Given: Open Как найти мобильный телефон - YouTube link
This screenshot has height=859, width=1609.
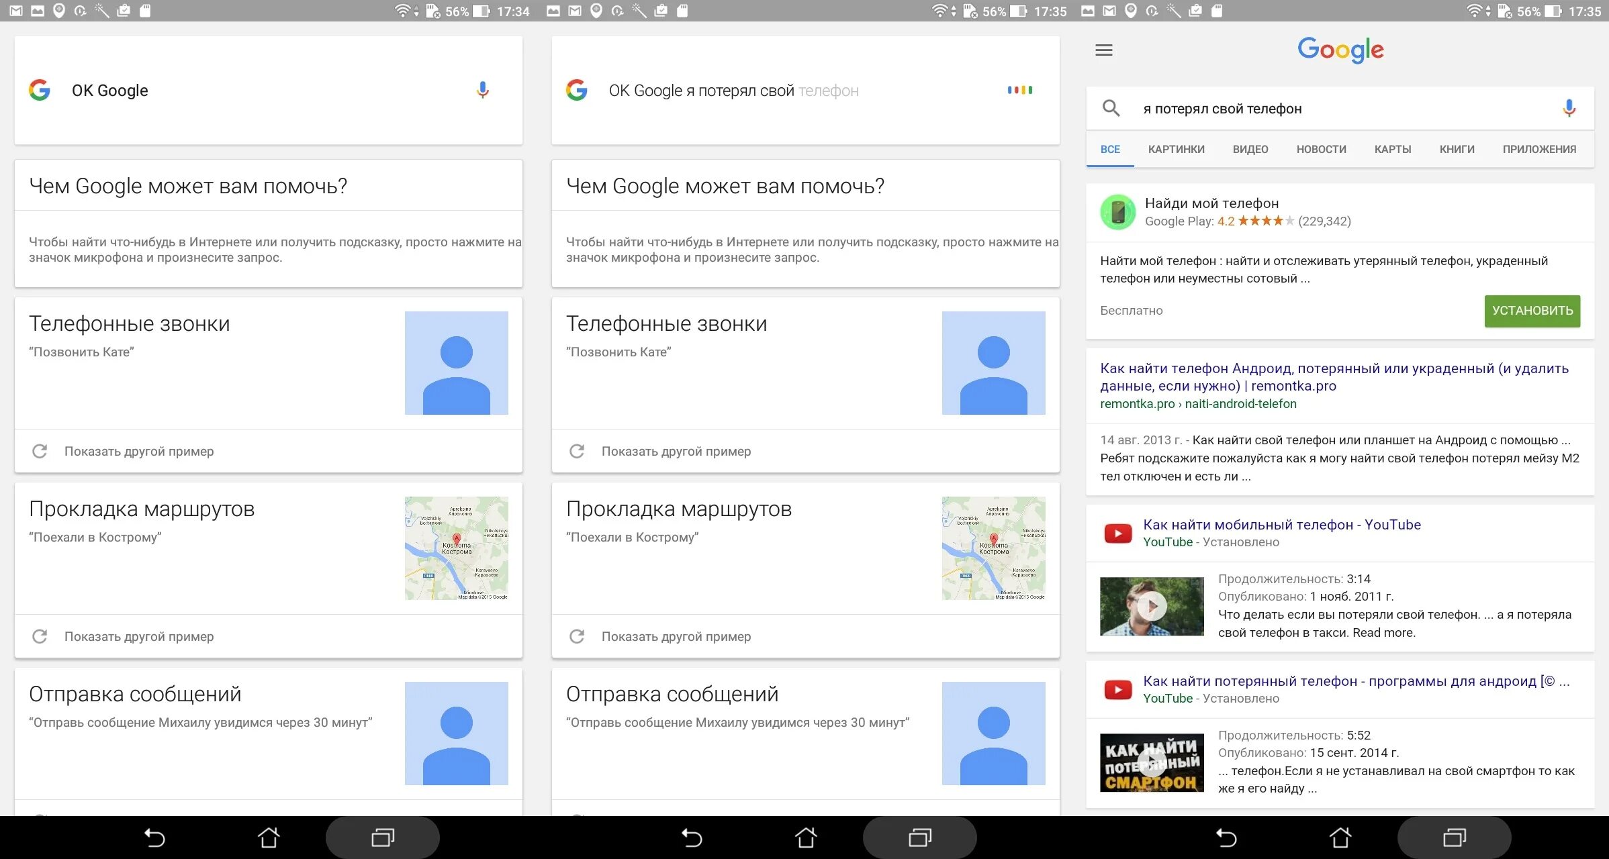Looking at the screenshot, I should coord(1281,525).
